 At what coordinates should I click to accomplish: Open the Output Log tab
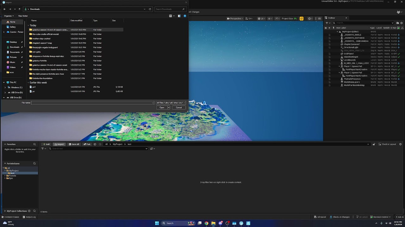pos(29,217)
